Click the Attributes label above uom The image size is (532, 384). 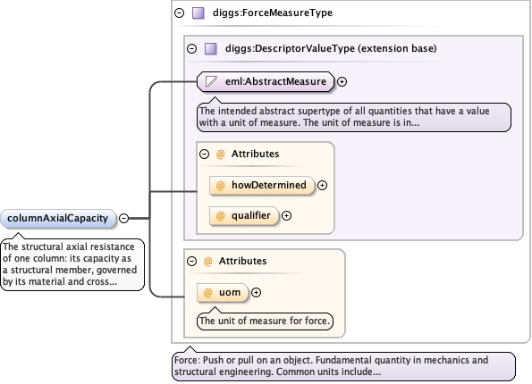242,262
